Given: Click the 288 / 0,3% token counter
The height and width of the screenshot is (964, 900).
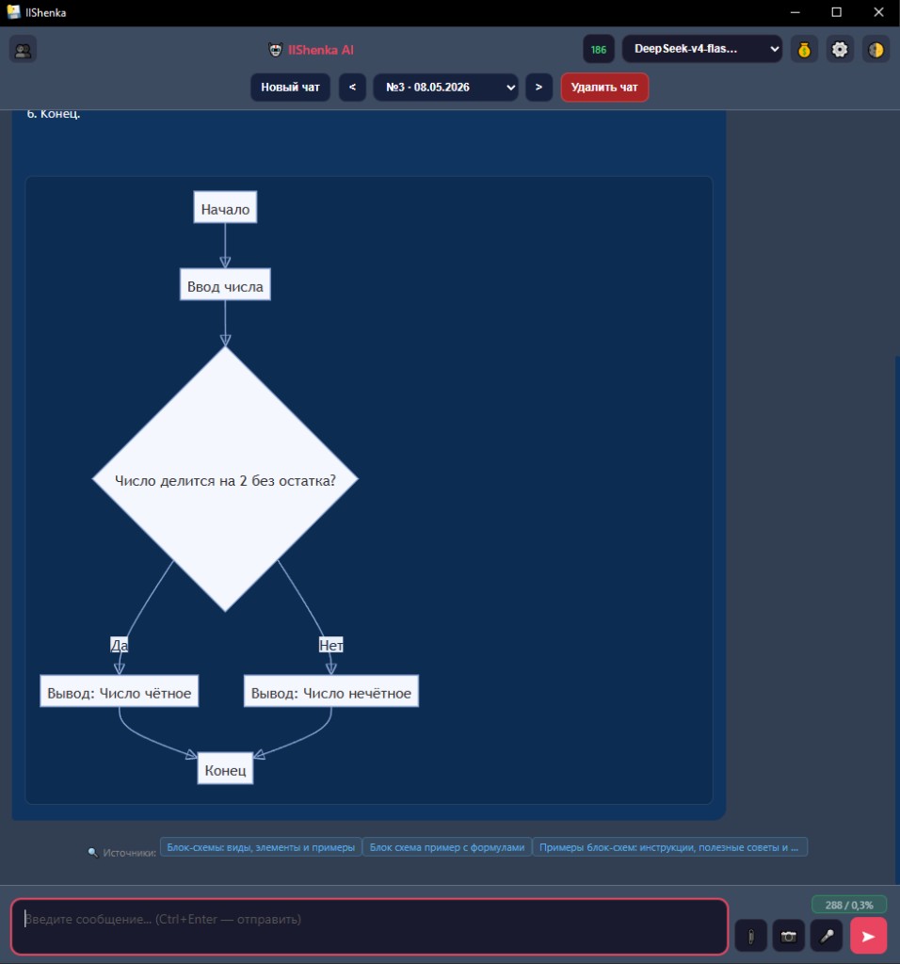Looking at the screenshot, I should pyautogui.click(x=849, y=905).
